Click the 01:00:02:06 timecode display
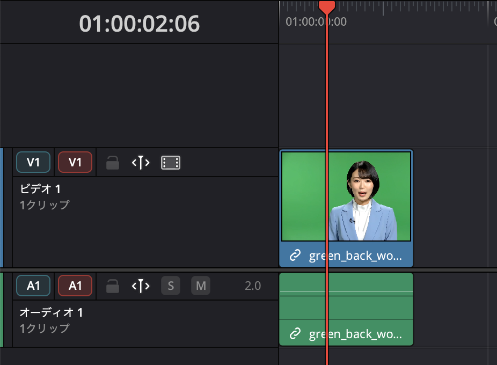Screen dimensions: 497x365 pos(140,24)
